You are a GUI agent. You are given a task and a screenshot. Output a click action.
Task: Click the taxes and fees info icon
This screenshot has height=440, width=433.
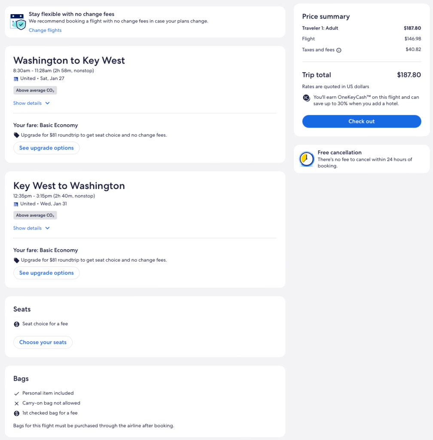(339, 50)
